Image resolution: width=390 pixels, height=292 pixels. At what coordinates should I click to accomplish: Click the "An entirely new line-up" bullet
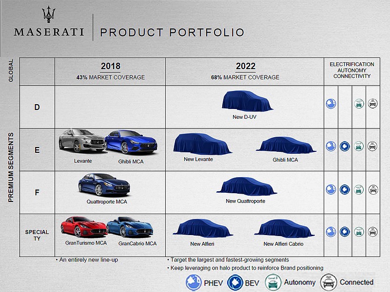tap(87, 260)
